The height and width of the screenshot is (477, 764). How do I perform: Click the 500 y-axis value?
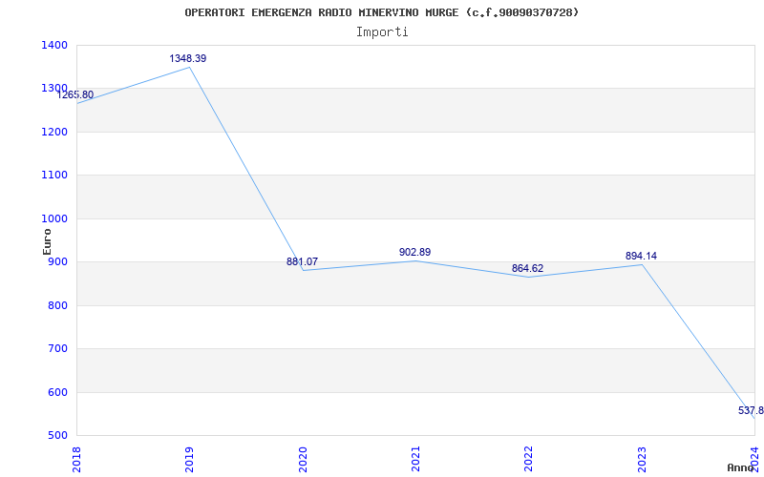[x=57, y=435]
